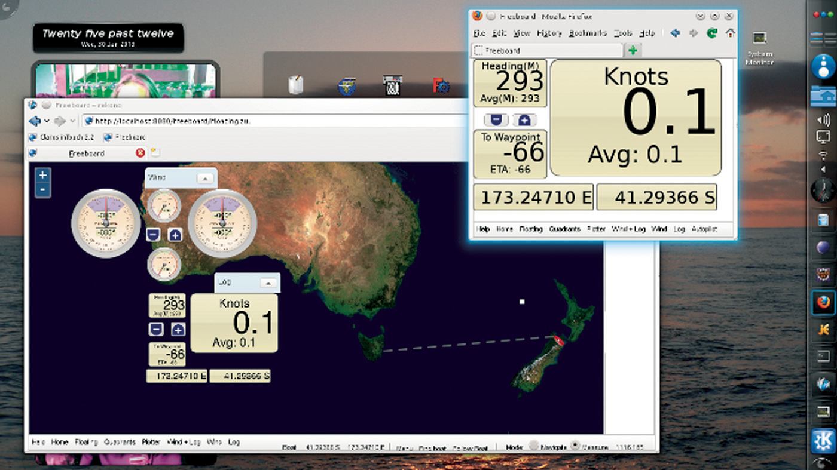Zoom out the map with minus button

click(x=42, y=190)
